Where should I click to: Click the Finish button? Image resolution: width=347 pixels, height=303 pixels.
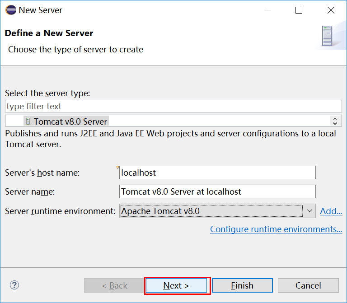[x=242, y=285]
